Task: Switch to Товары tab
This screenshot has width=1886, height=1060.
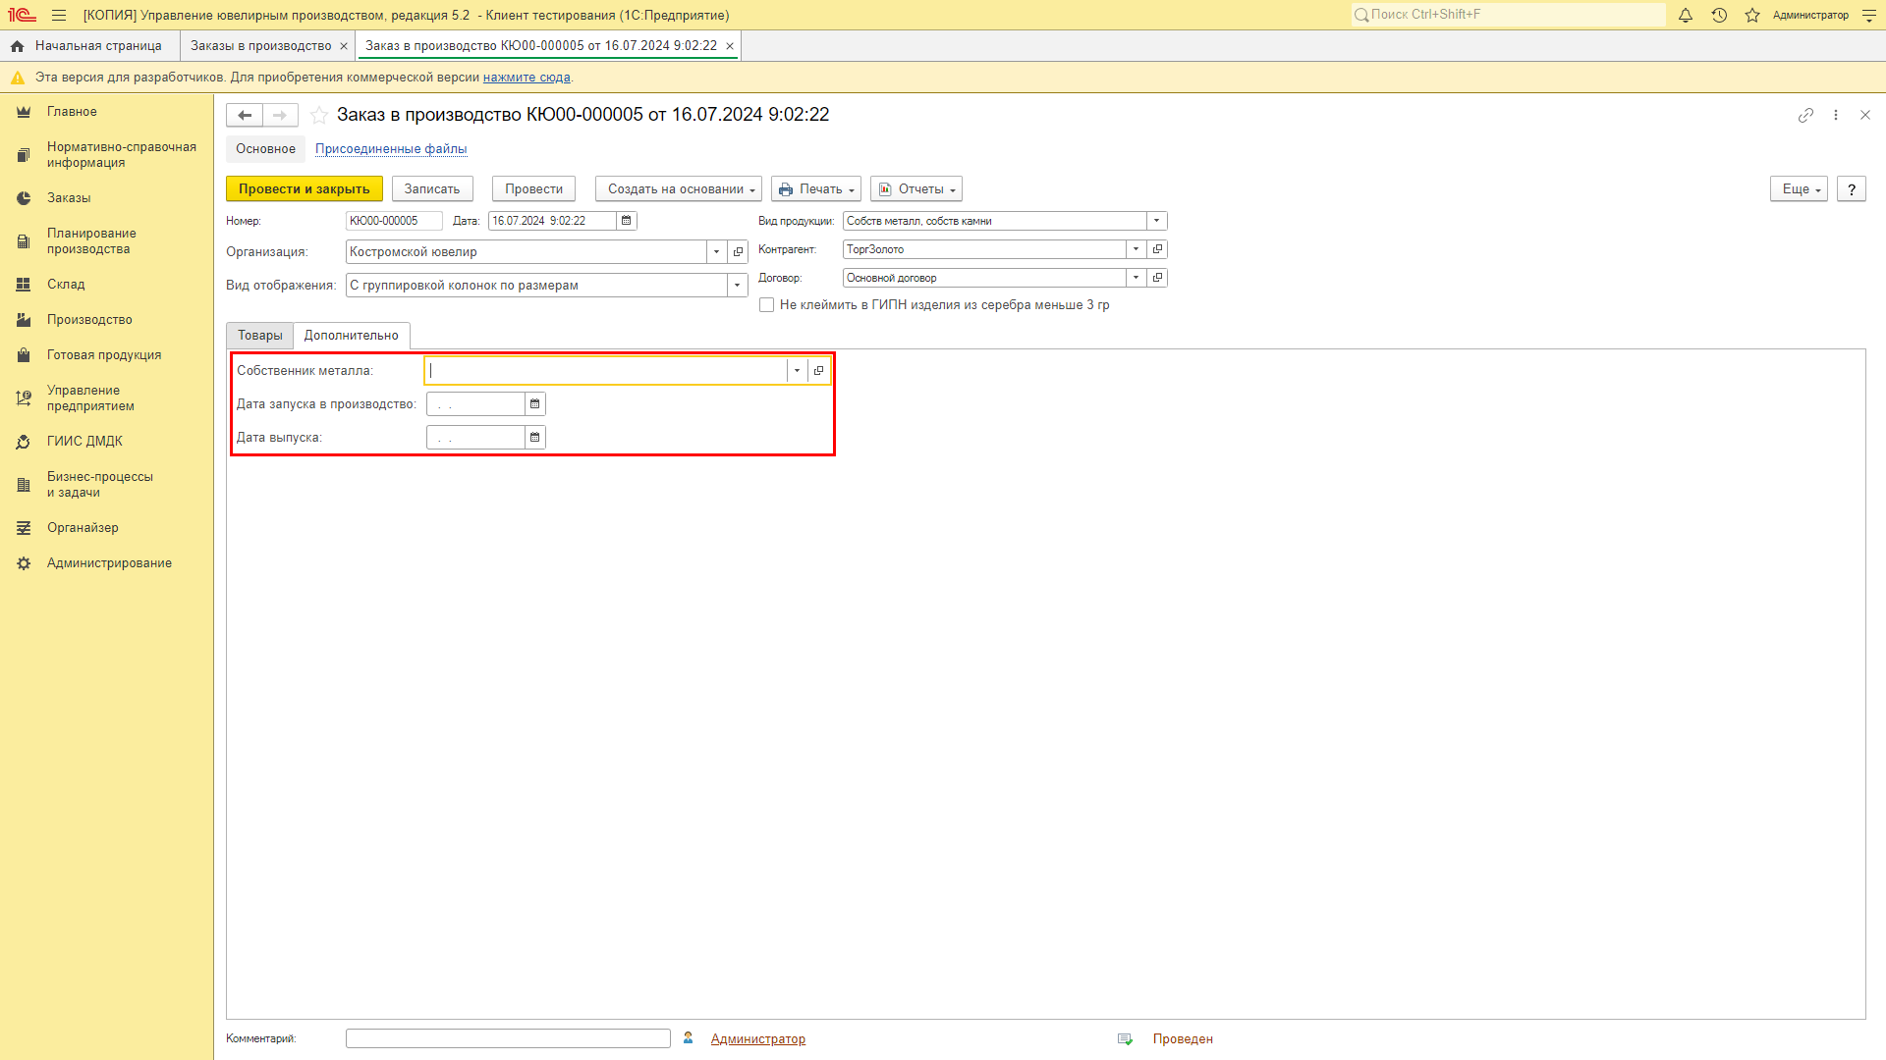Action: 260,336
